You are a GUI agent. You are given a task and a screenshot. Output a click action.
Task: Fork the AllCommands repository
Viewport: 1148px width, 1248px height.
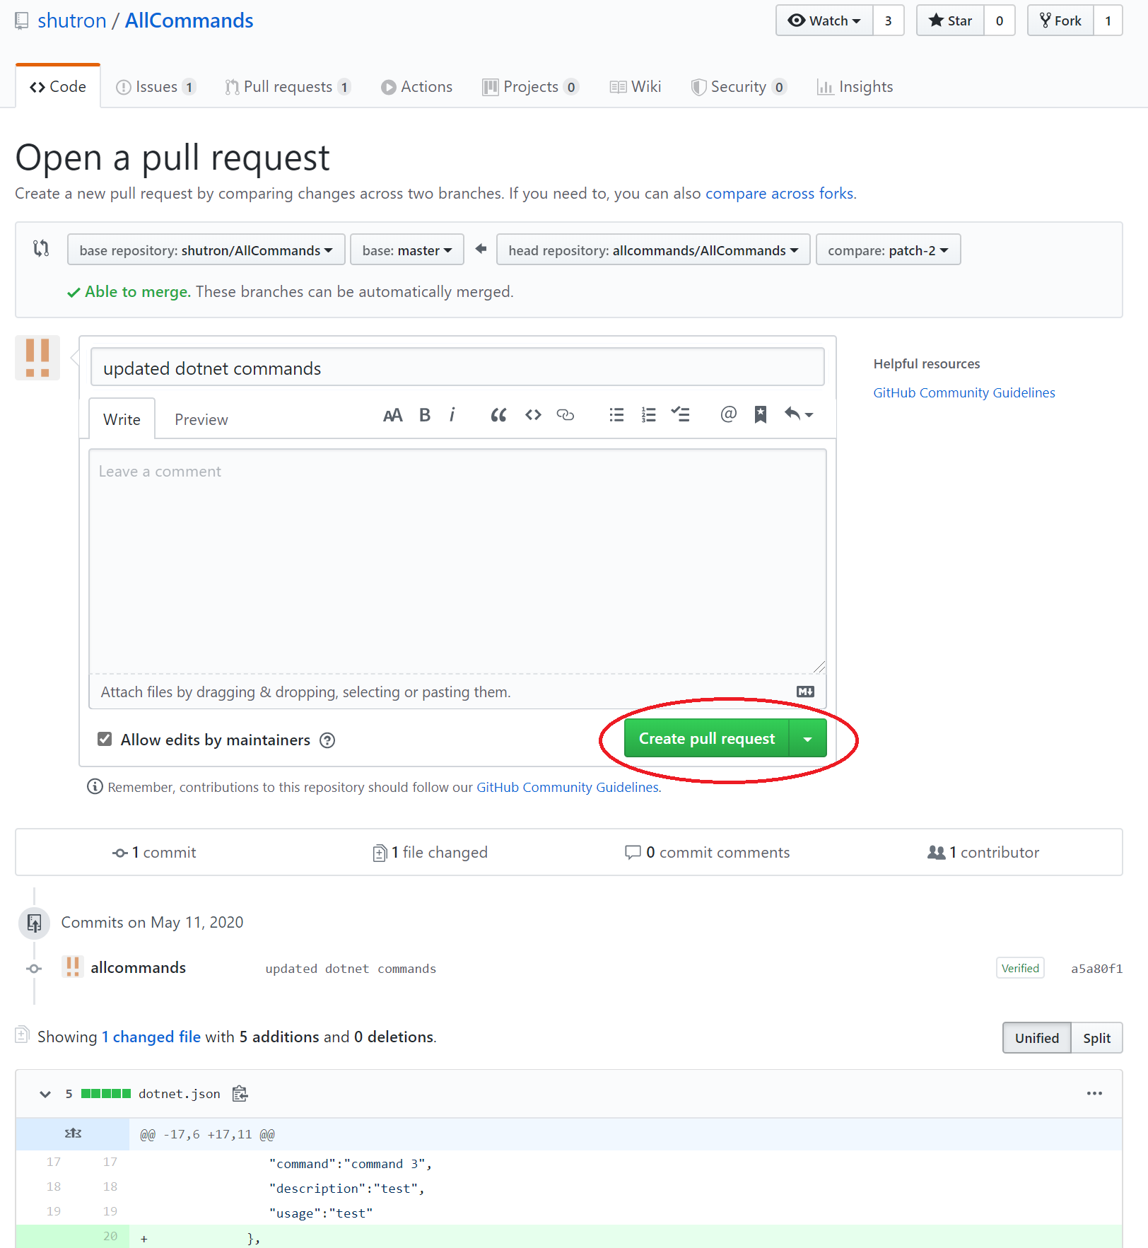(1061, 21)
